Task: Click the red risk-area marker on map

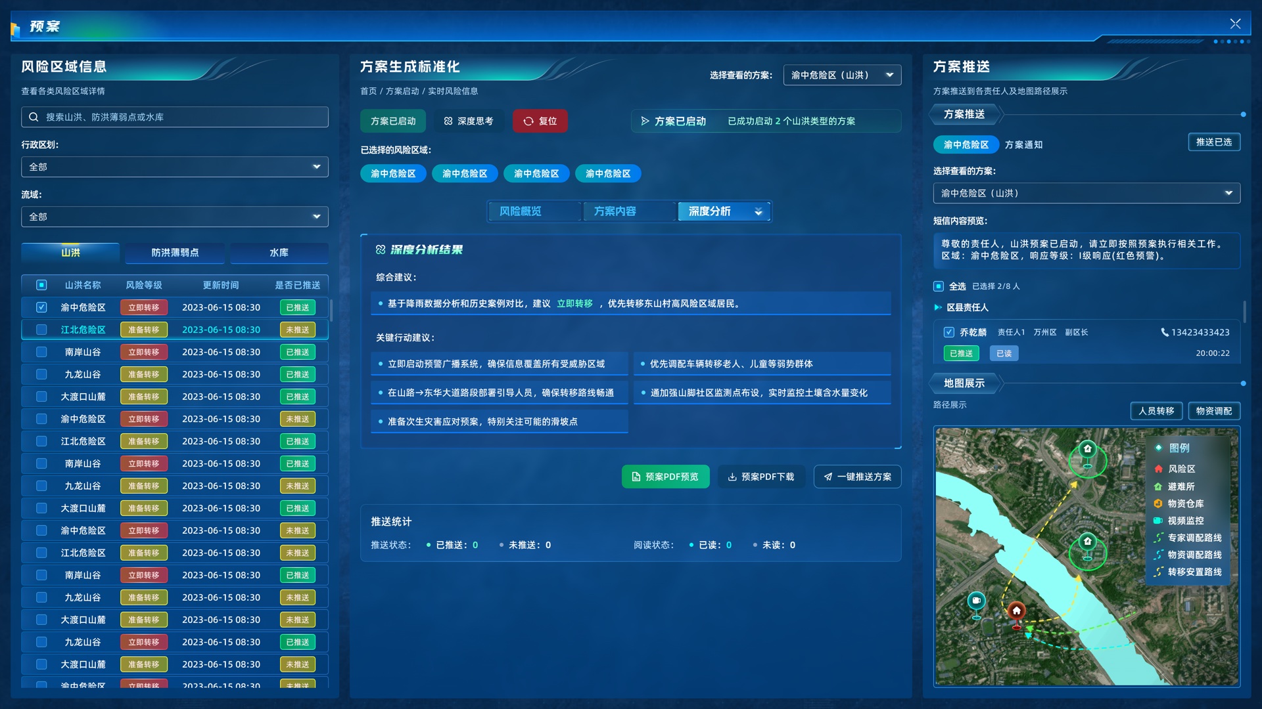Action: pos(1017,614)
